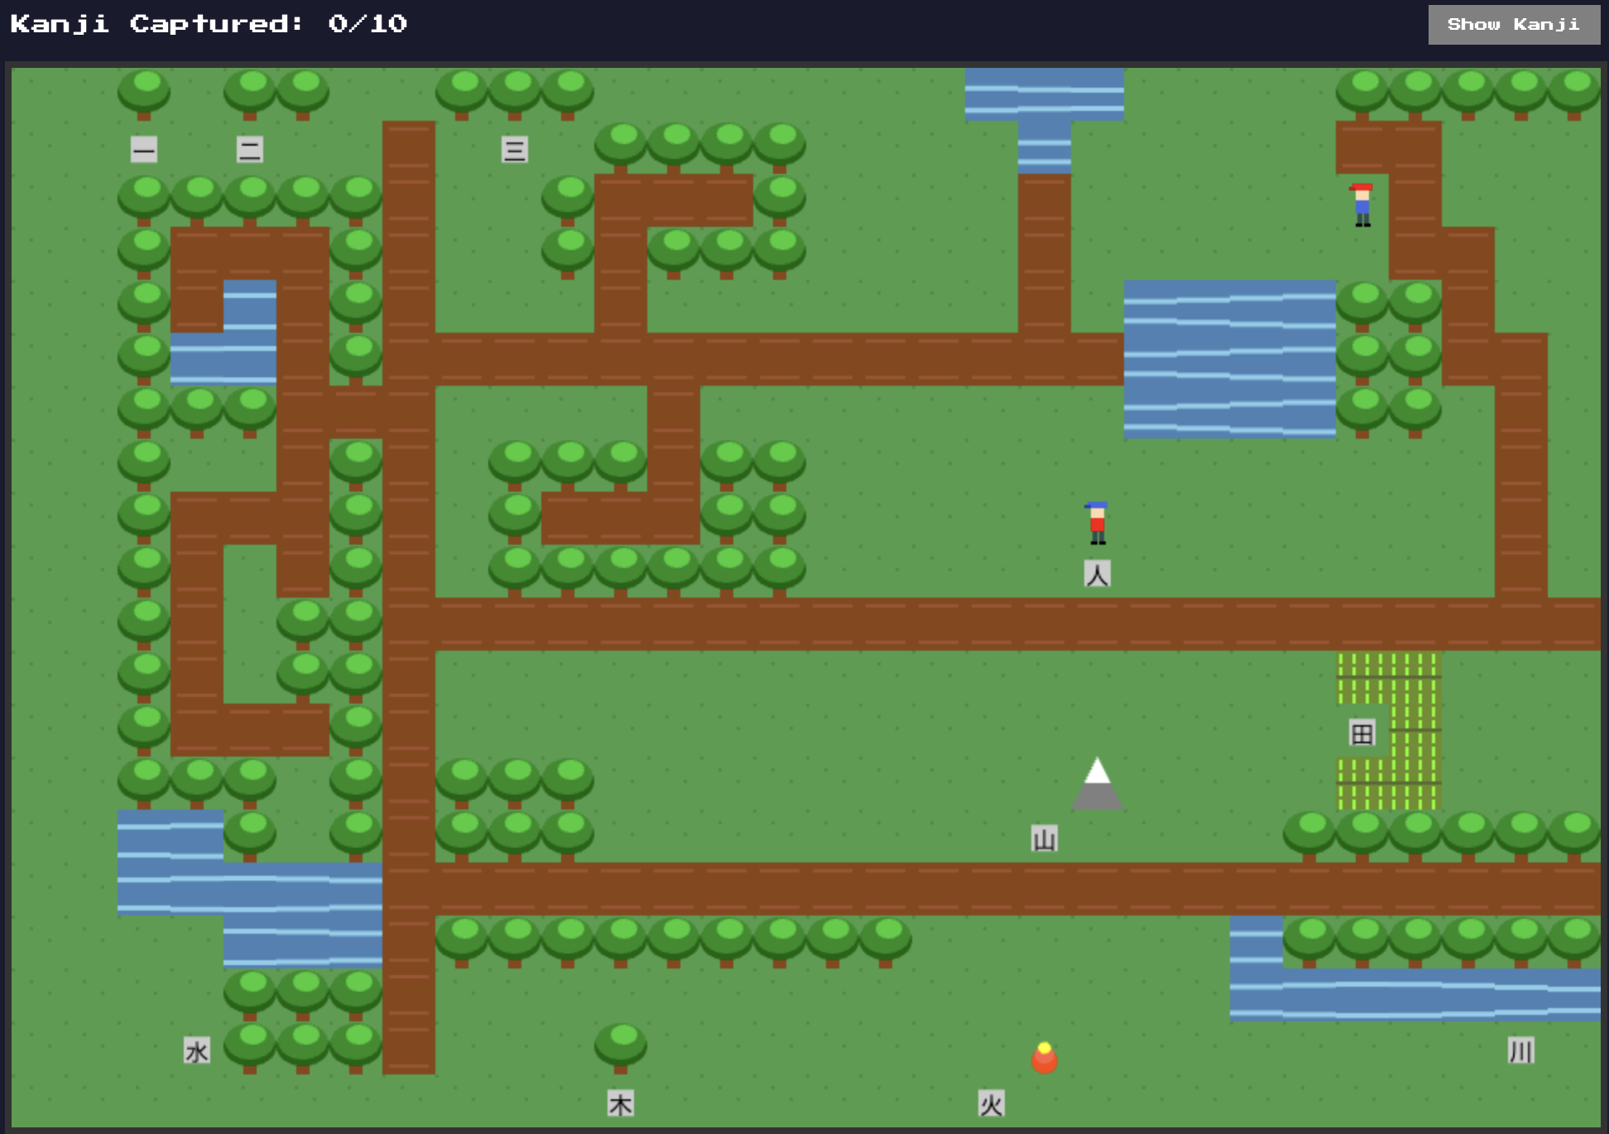Click the Kanji Captured score counter
The width and height of the screenshot is (1609, 1134).
point(209,24)
